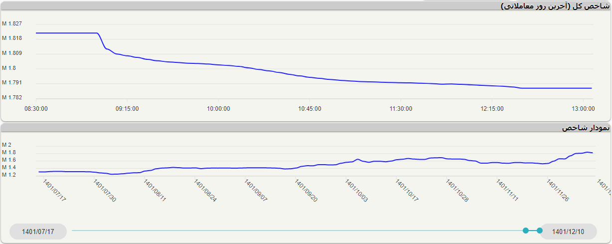Click the right handle of the date range slider
612x244 pixels.
[539, 231]
